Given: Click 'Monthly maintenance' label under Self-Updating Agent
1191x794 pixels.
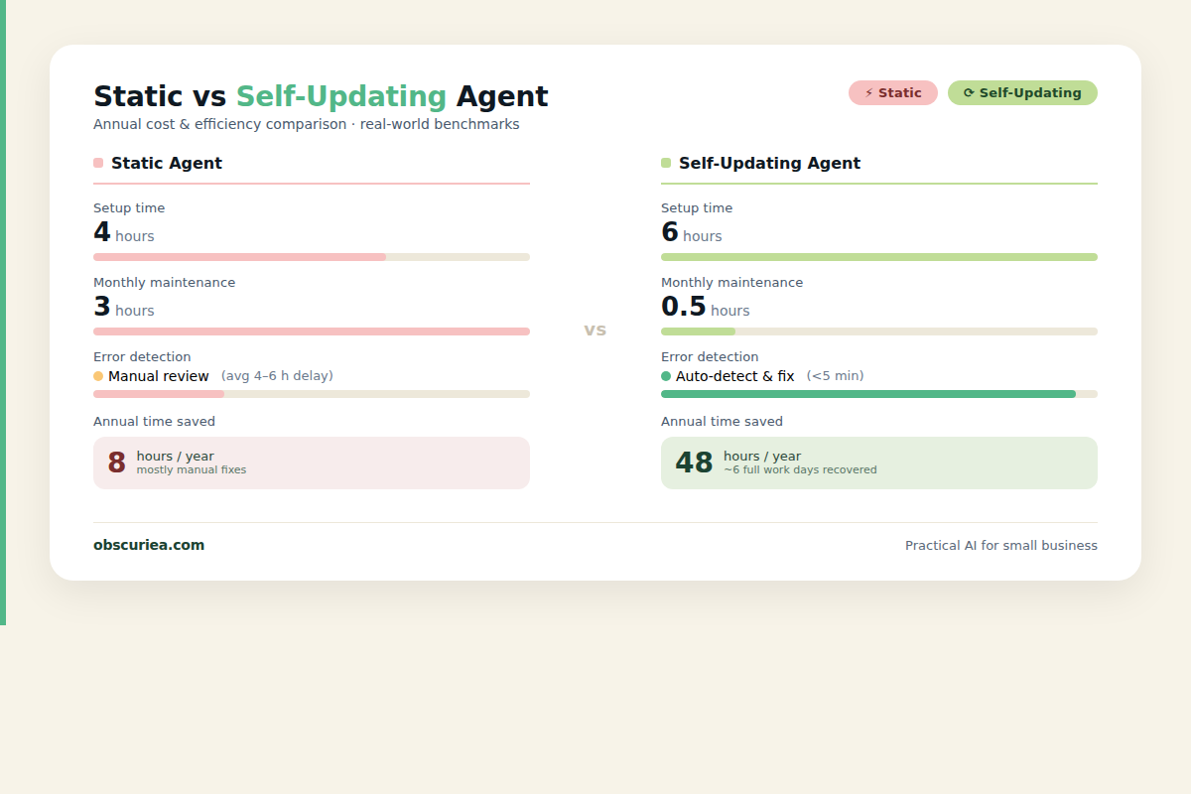Looking at the screenshot, I should tap(732, 283).
